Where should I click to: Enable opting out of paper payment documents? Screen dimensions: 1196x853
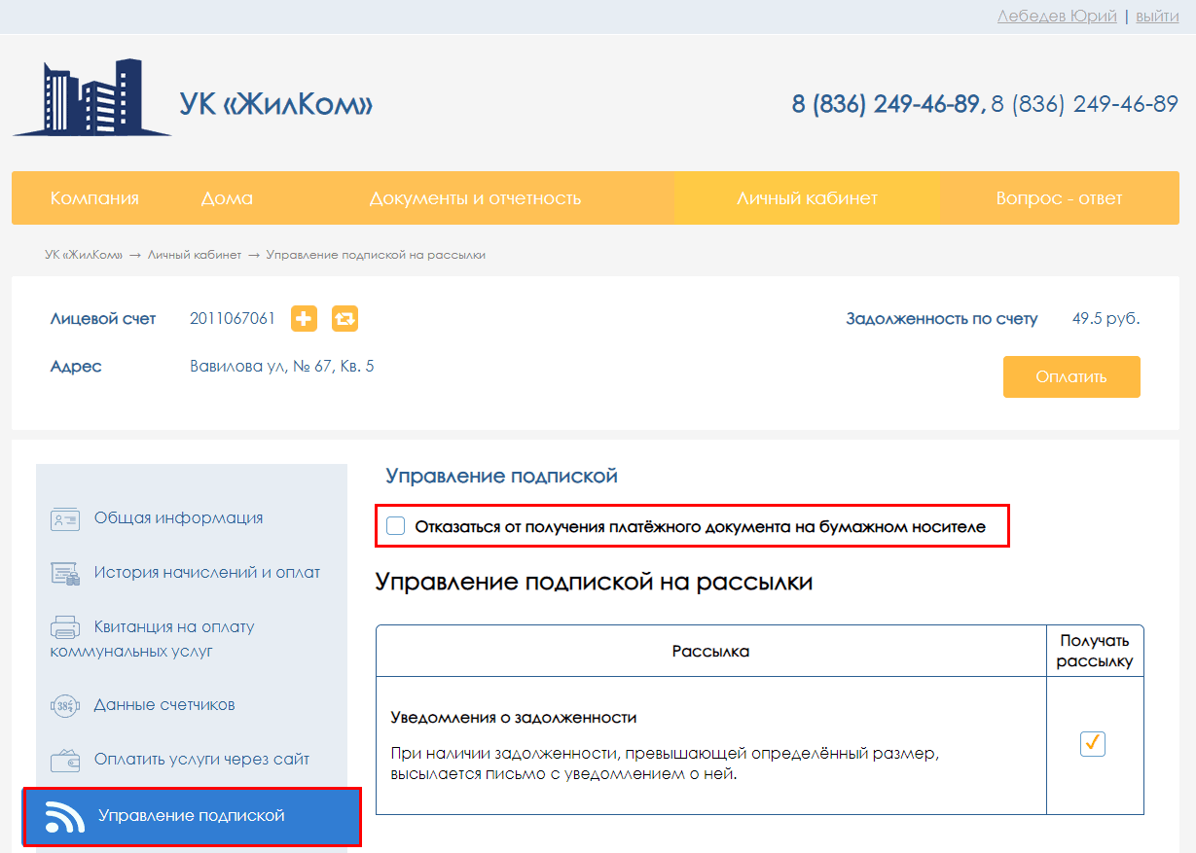[396, 527]
